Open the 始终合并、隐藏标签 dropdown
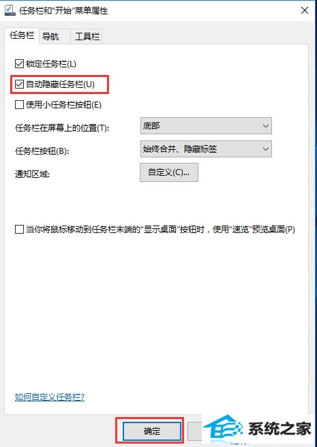 pyautogui.click(x=206, y=149)
